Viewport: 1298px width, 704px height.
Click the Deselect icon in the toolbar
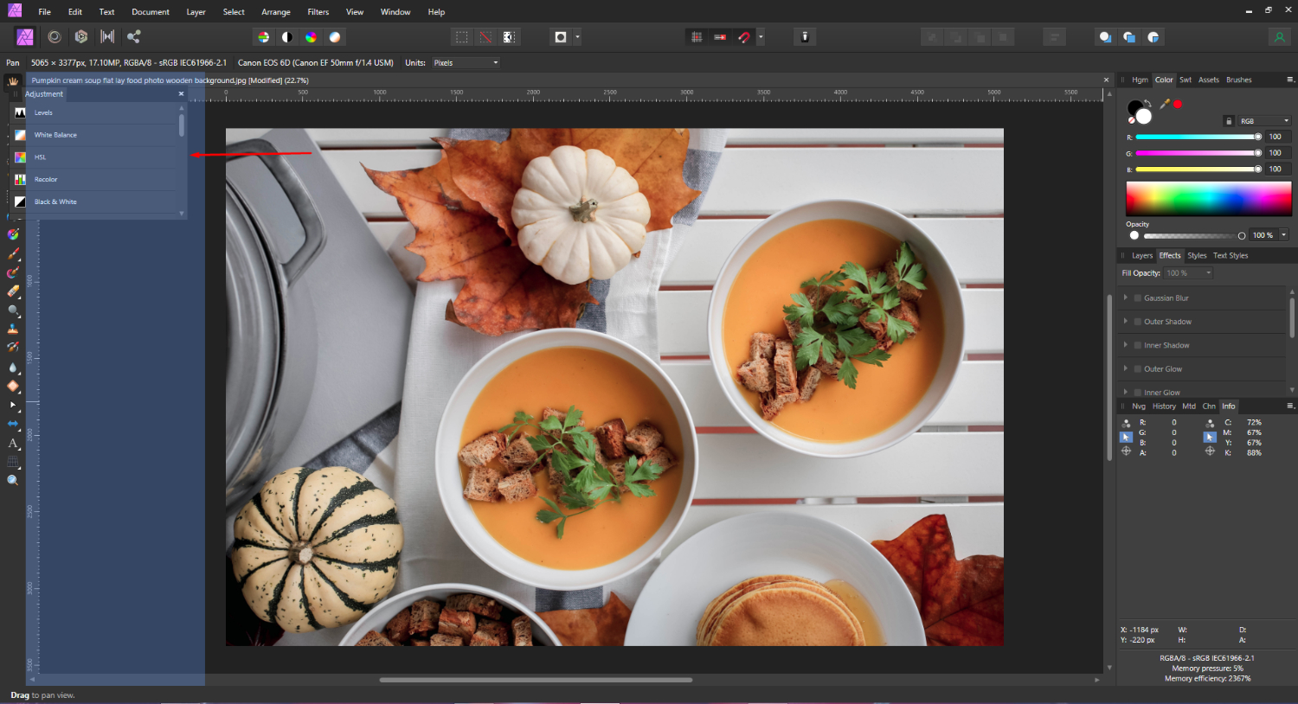coord(485,37)
